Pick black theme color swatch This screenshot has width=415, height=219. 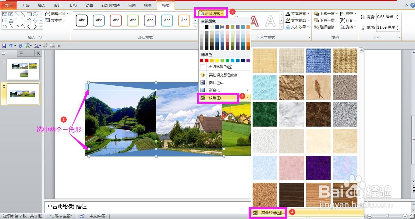tap(207, 27)
